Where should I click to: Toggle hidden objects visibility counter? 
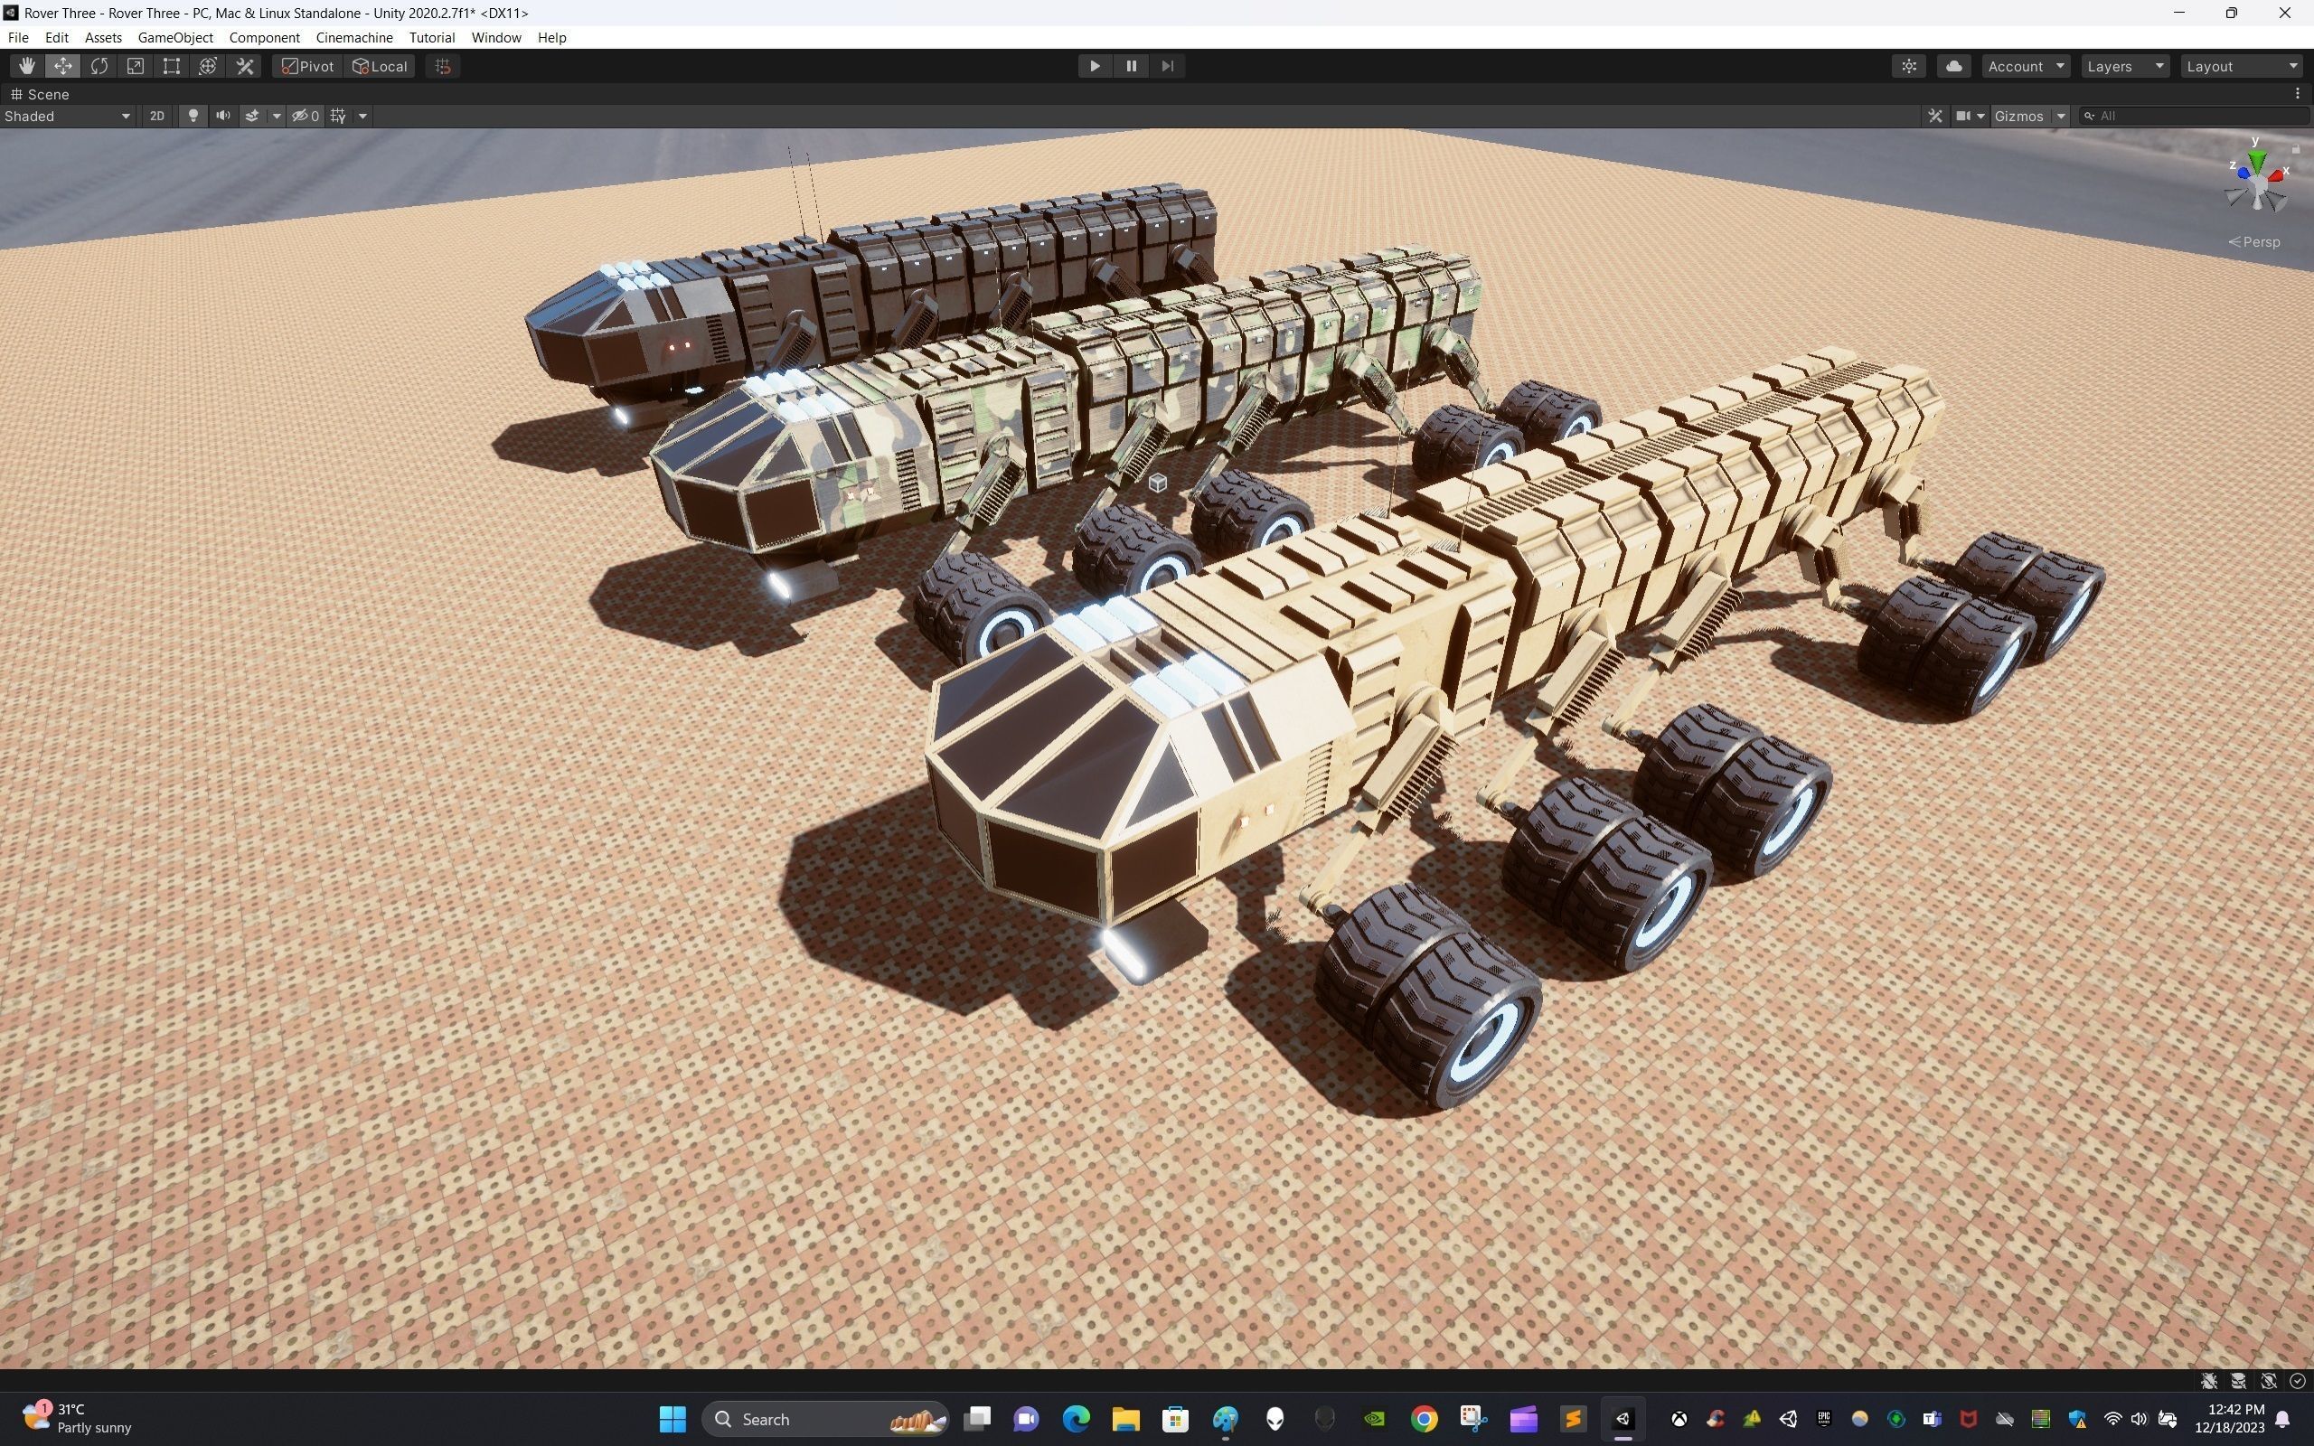click(x=306, y=116)
